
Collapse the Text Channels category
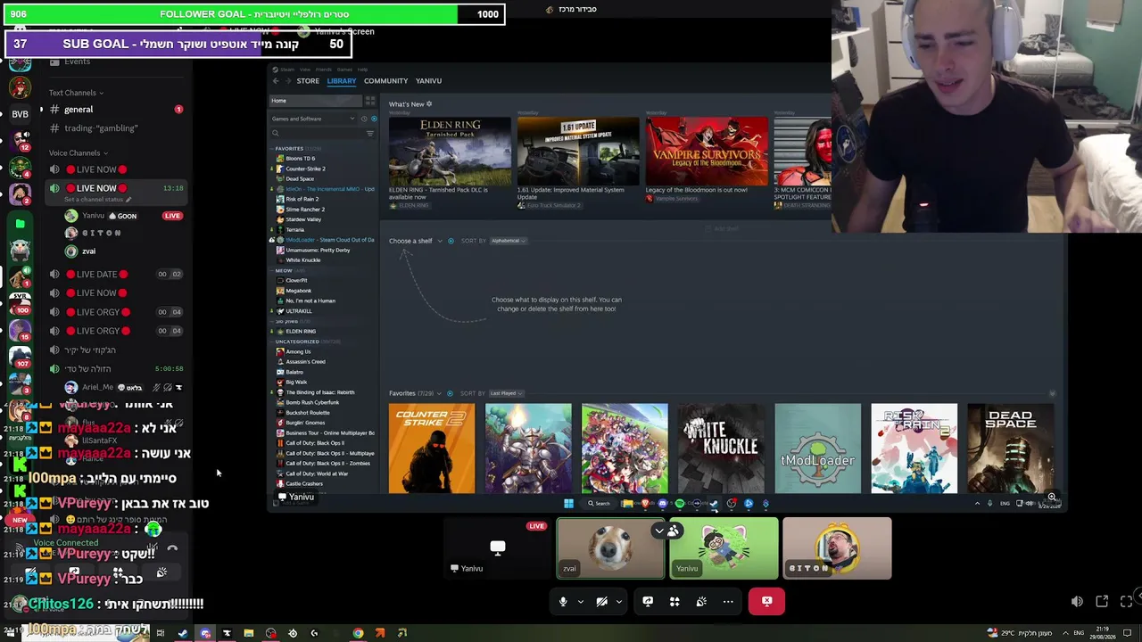(76, 93)
